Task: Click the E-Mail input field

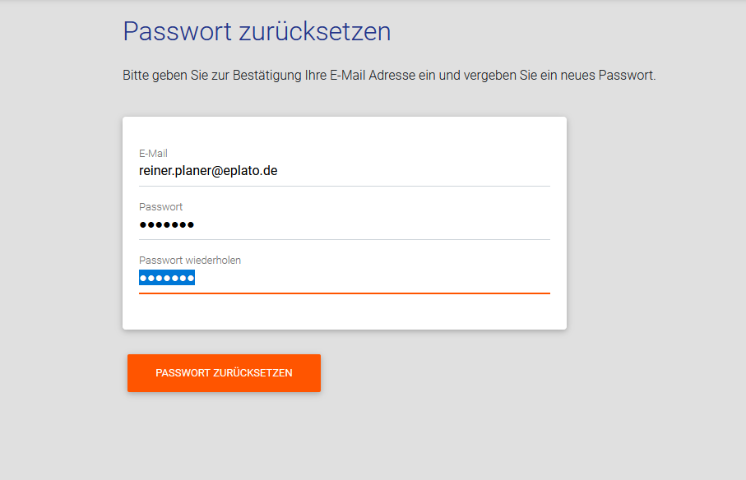Action: (344, 171)
